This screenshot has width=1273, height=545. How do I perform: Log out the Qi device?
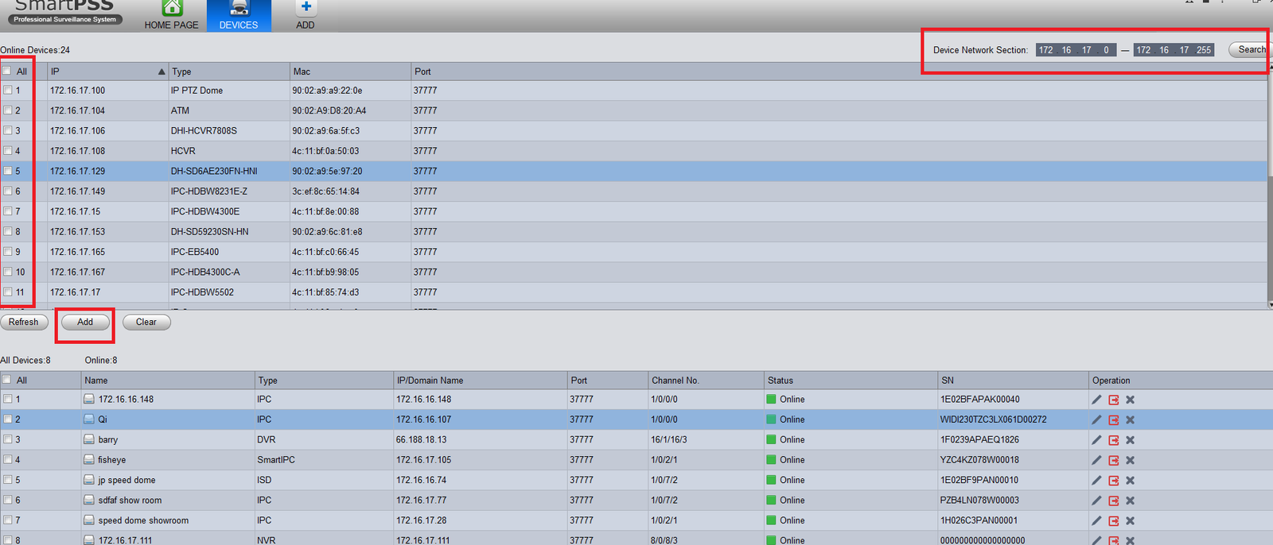point(1114,419)
